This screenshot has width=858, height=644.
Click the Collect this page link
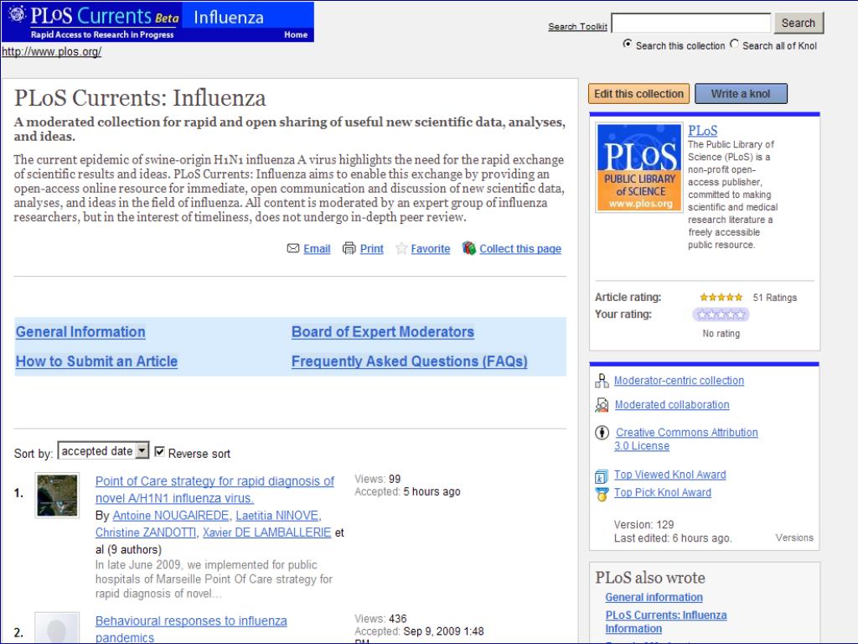(x=520, y=248)
